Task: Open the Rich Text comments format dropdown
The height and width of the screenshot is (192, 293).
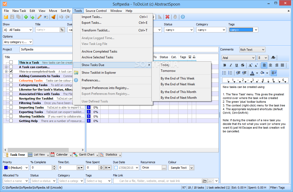Action: click(x=252, y=49)
